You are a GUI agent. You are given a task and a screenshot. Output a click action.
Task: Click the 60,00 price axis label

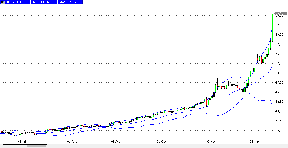tap(279, 35)
